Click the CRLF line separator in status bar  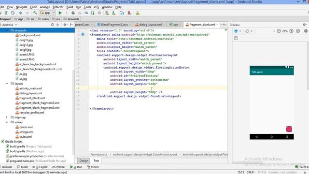tap(250, 172)
